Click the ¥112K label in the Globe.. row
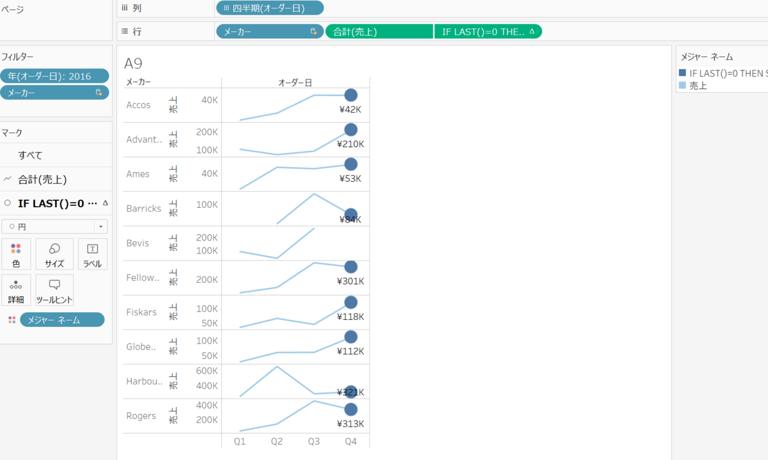The width and height of the screenshot is (768, 460). (351, 351)
